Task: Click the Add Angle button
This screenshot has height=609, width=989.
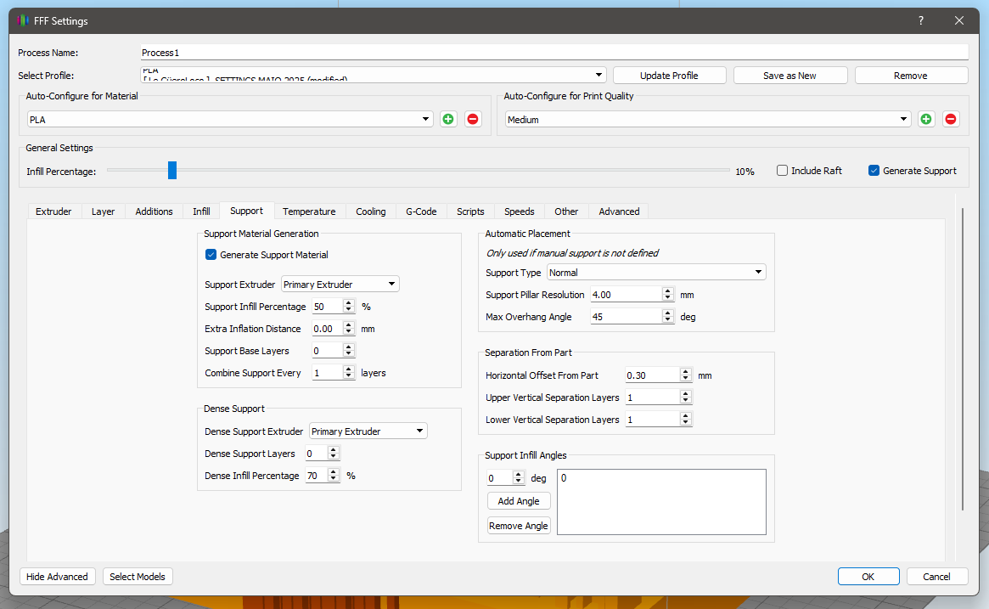Action: click(x=519, y=501)
